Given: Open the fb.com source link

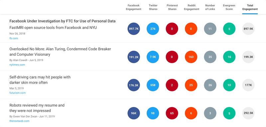Looking at the screenshot, I should coord(14,38).
